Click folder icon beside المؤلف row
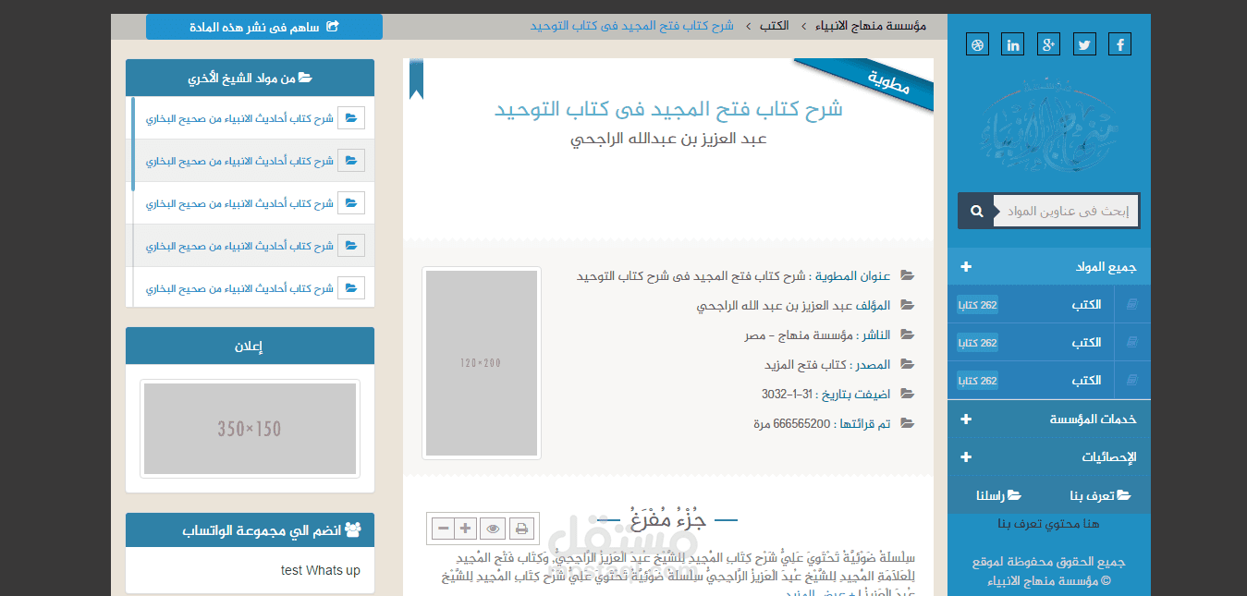Viewport: 1247px width, 596px height. (908, 306)
